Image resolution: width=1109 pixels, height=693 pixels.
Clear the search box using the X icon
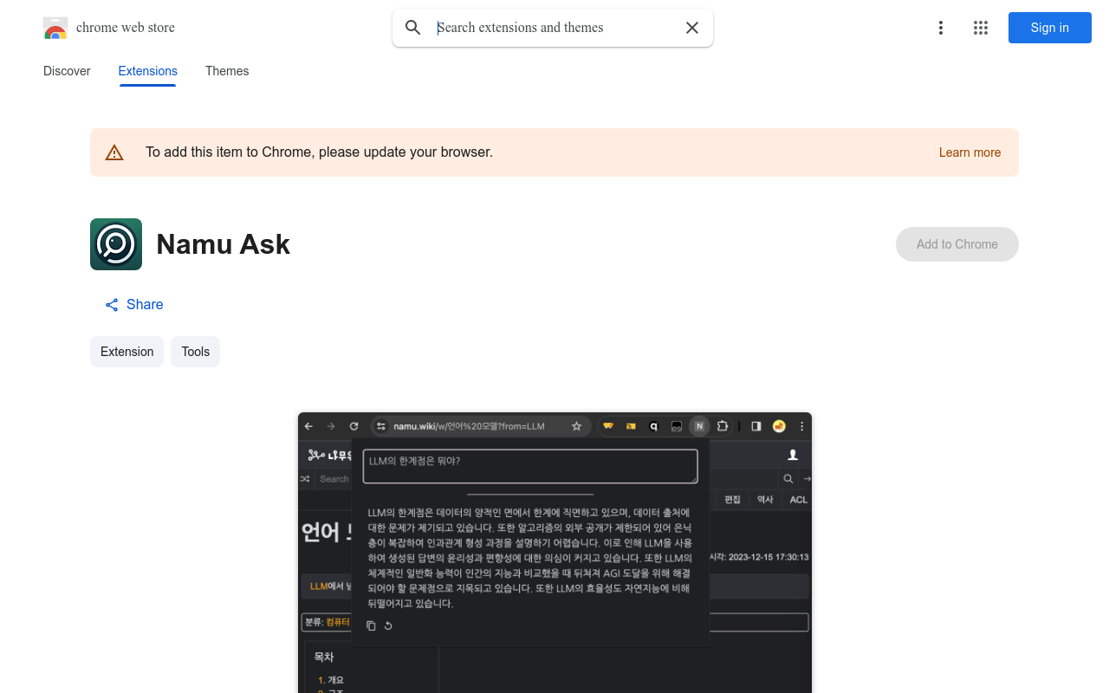pos(692,28)
